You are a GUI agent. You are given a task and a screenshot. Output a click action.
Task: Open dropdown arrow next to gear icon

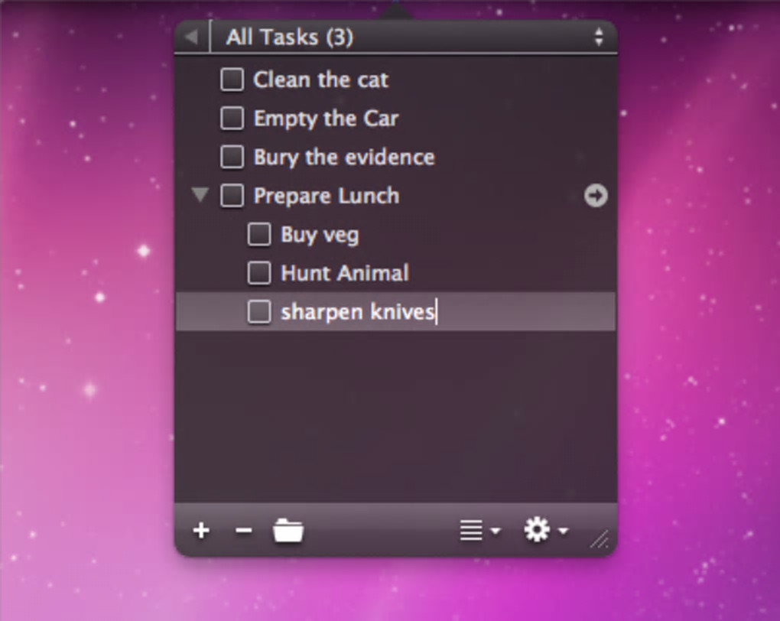563,531
